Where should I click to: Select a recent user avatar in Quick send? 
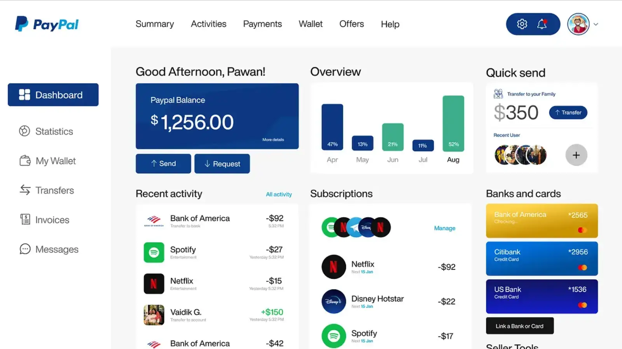point(500,154)
